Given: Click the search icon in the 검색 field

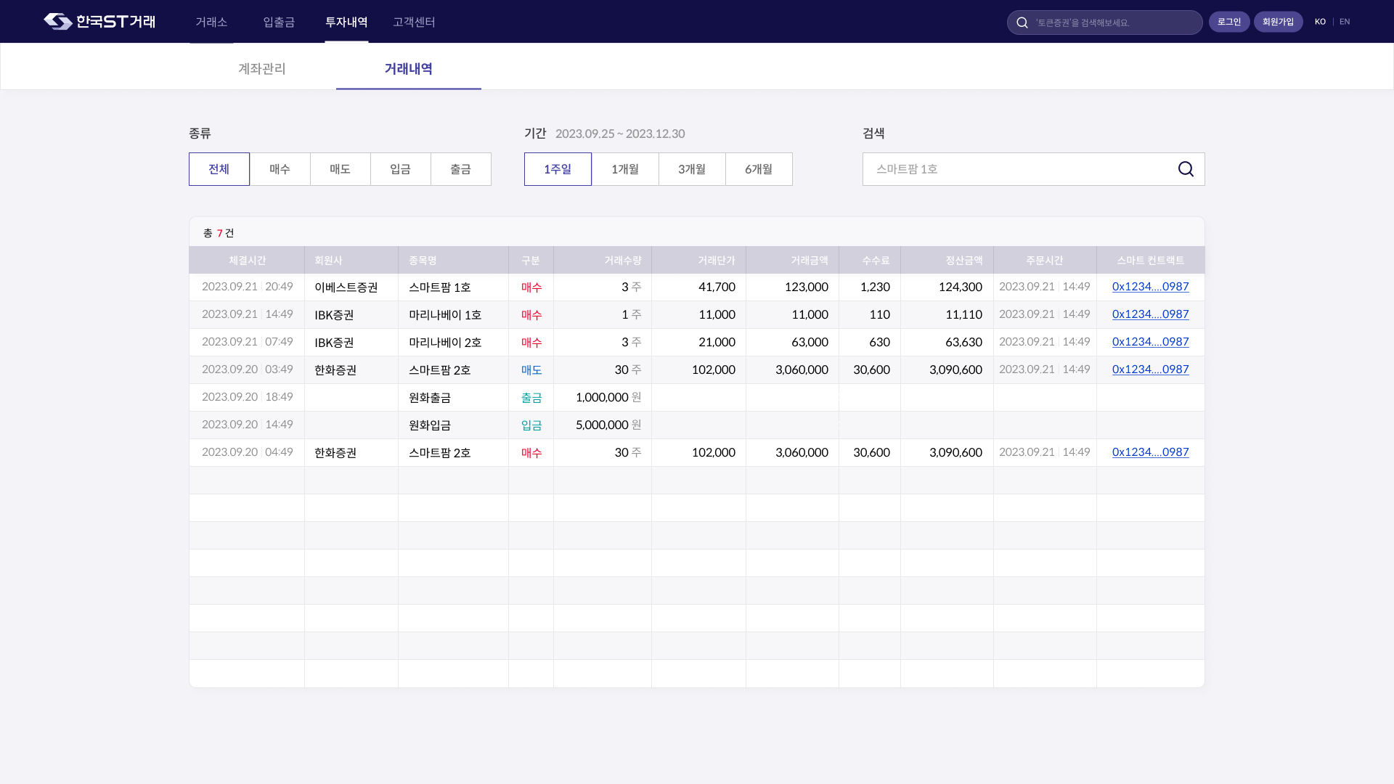Looking at the screenshot, I should pyautogui.click(x=1186, y=169).
